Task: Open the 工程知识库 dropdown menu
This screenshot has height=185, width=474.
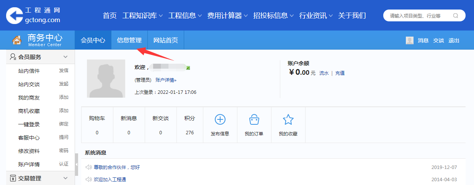Action: click(x=142, y=16)
